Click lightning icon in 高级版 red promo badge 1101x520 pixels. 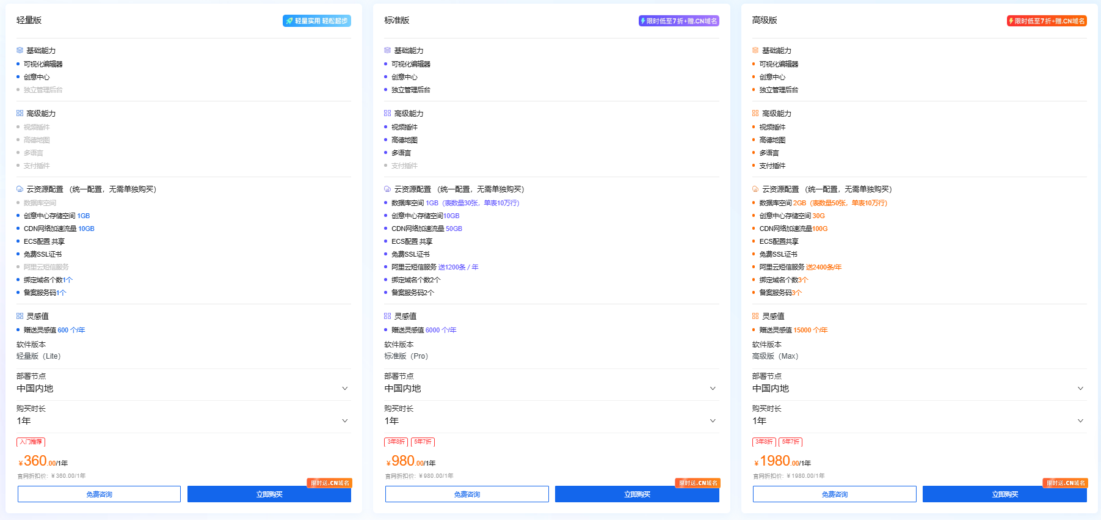tap(1011, 21)
